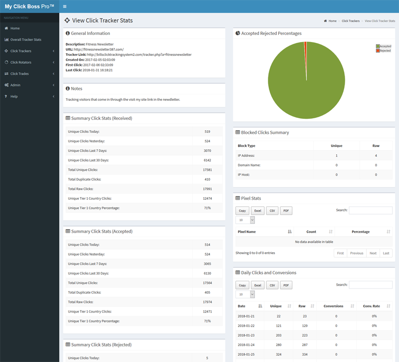Click the Admin gears icon

tap(6, 85)
